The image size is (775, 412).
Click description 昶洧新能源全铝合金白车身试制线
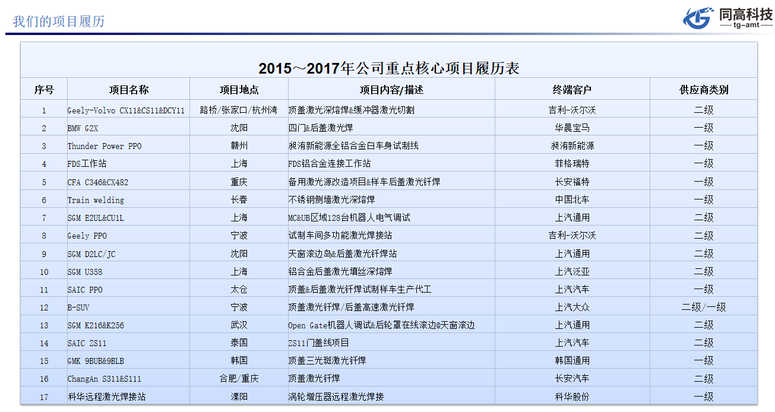click(x=354, y=146)
